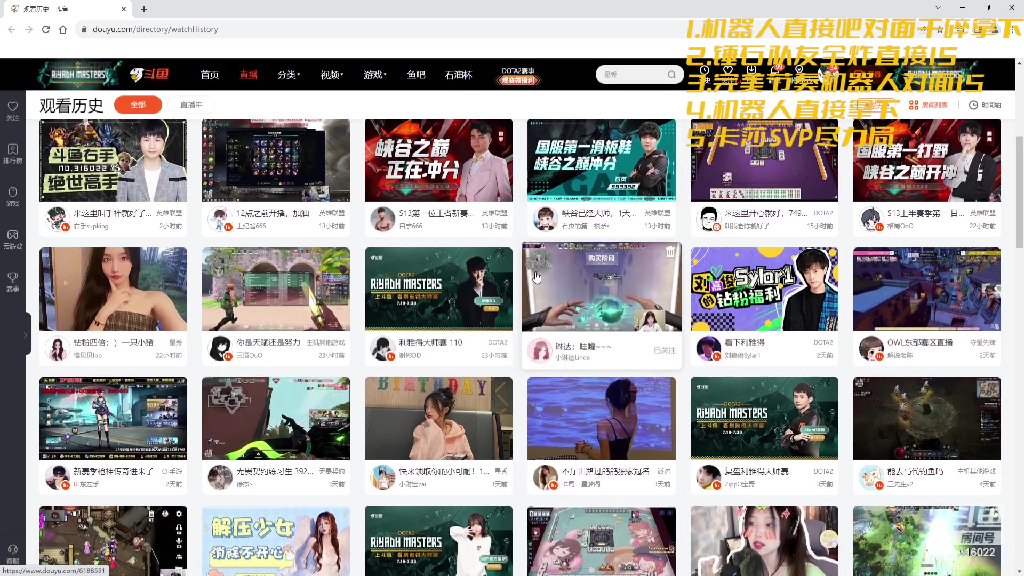Click streamer name 楼贝贝lbb
Viewport: 1024px width, 576px height.
87,355
